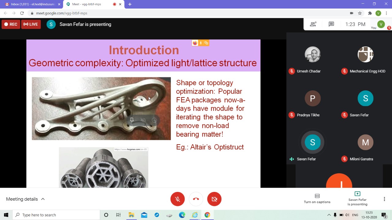Toggle the camera off button
Image resolution: width=392 pixels, height=220 pixels.
(214, 199)
